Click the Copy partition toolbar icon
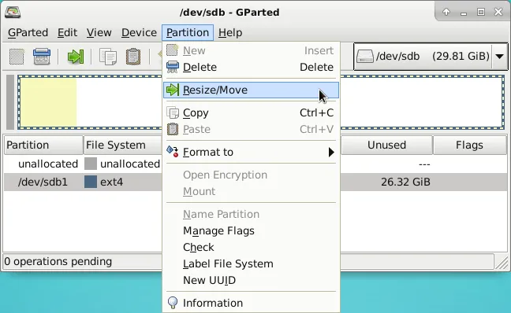 coord(108,57)
